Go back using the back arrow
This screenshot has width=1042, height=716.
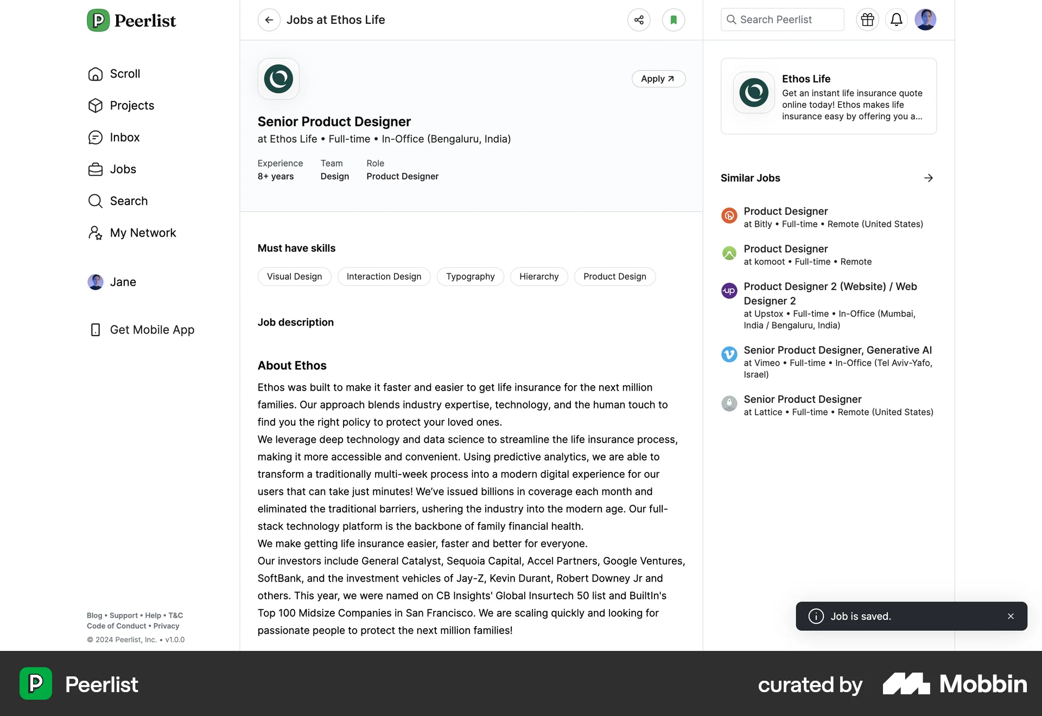[x=269, y=20]
